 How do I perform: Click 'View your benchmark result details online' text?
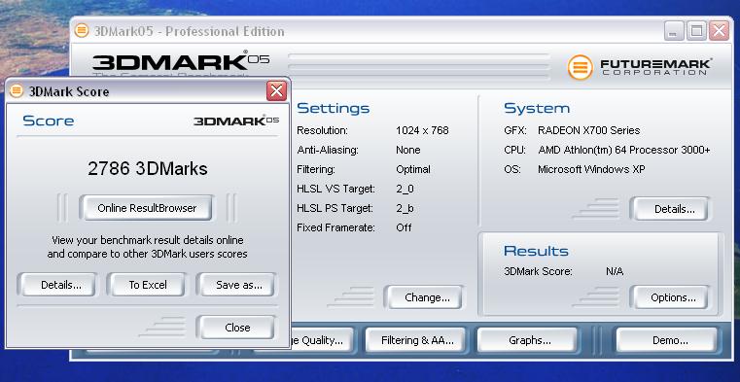coord(147,240)
